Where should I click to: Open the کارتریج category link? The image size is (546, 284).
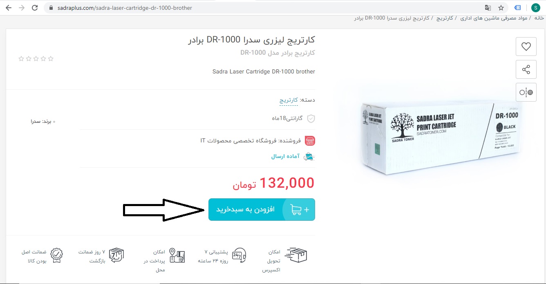[289, 100]
